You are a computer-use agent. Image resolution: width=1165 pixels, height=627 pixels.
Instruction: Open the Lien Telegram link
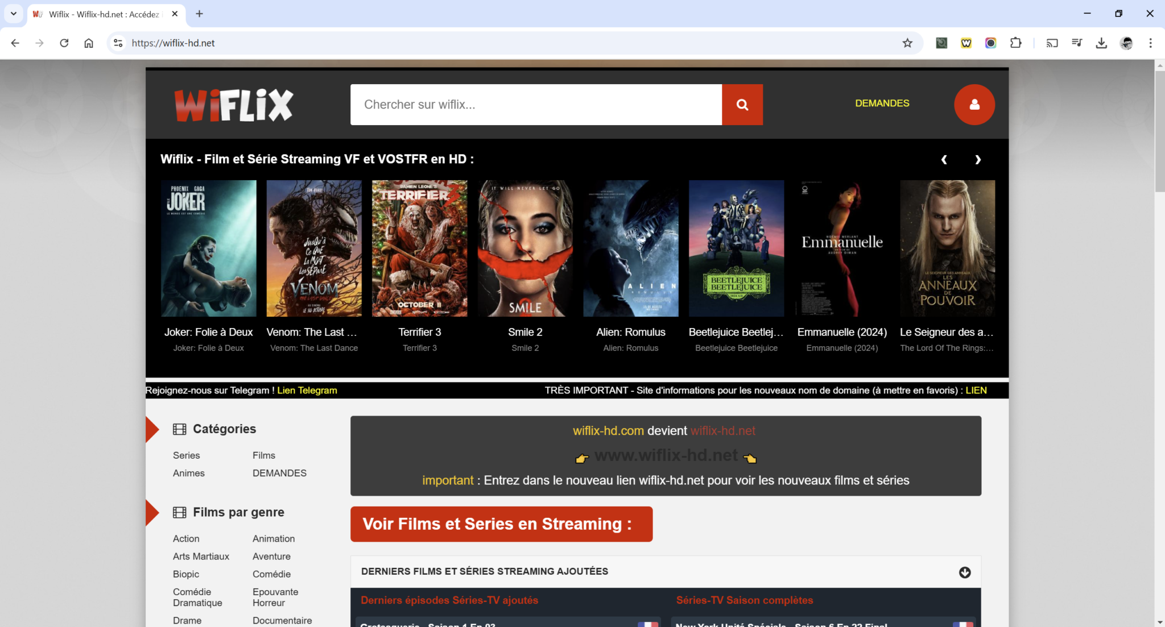coord(307,391)
